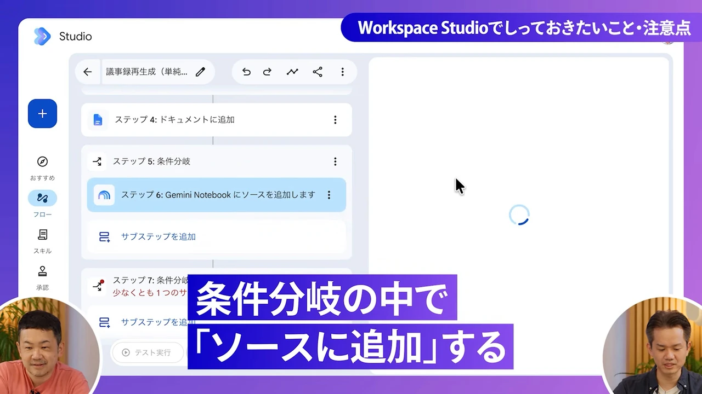Click the Docs icon on step 4
Image resolution: width=702 pixels, height=394 pixels.
tap(98, 120)
